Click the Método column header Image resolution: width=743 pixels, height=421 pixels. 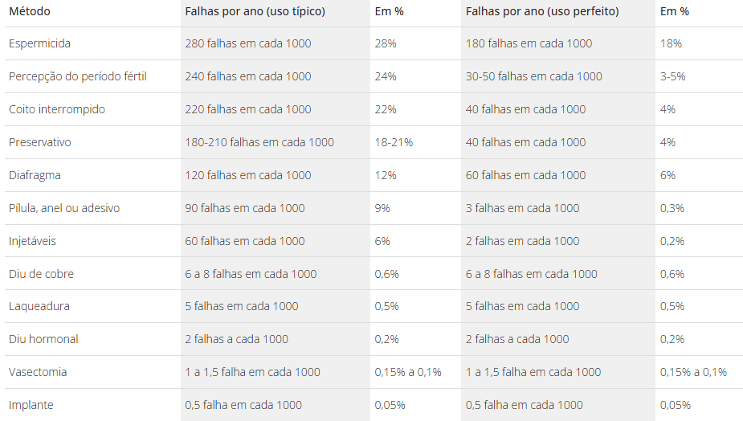(x=30, y=11)
